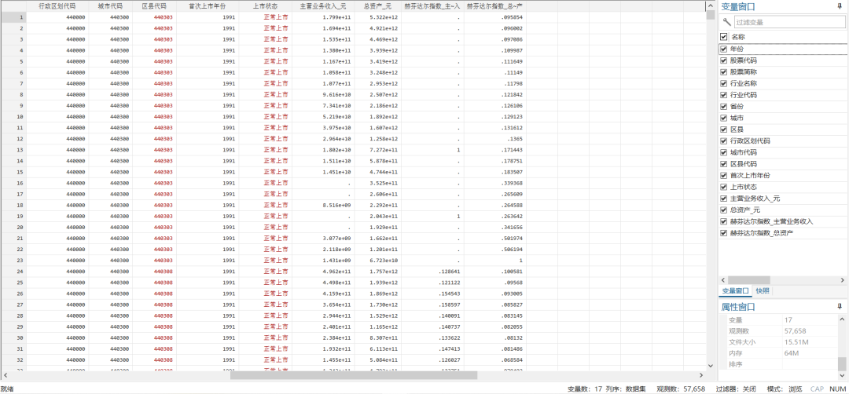Click the CAP indicator in status bar
This screenshot has width=849, height=394.
(817, 389)
